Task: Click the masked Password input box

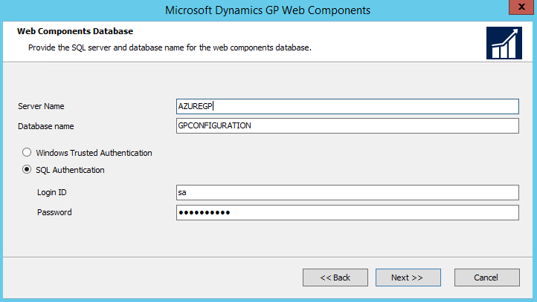Action: pyautogui.click(x=347, y=213)
